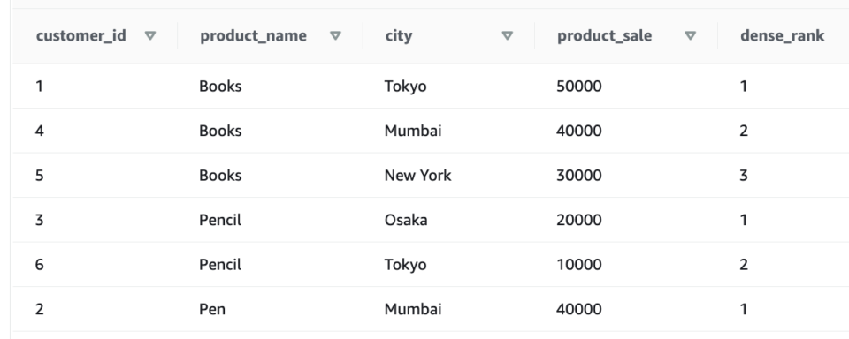Click the 10000 sale value cell
This screenshot has height=339, width=849.
point(578,264)
